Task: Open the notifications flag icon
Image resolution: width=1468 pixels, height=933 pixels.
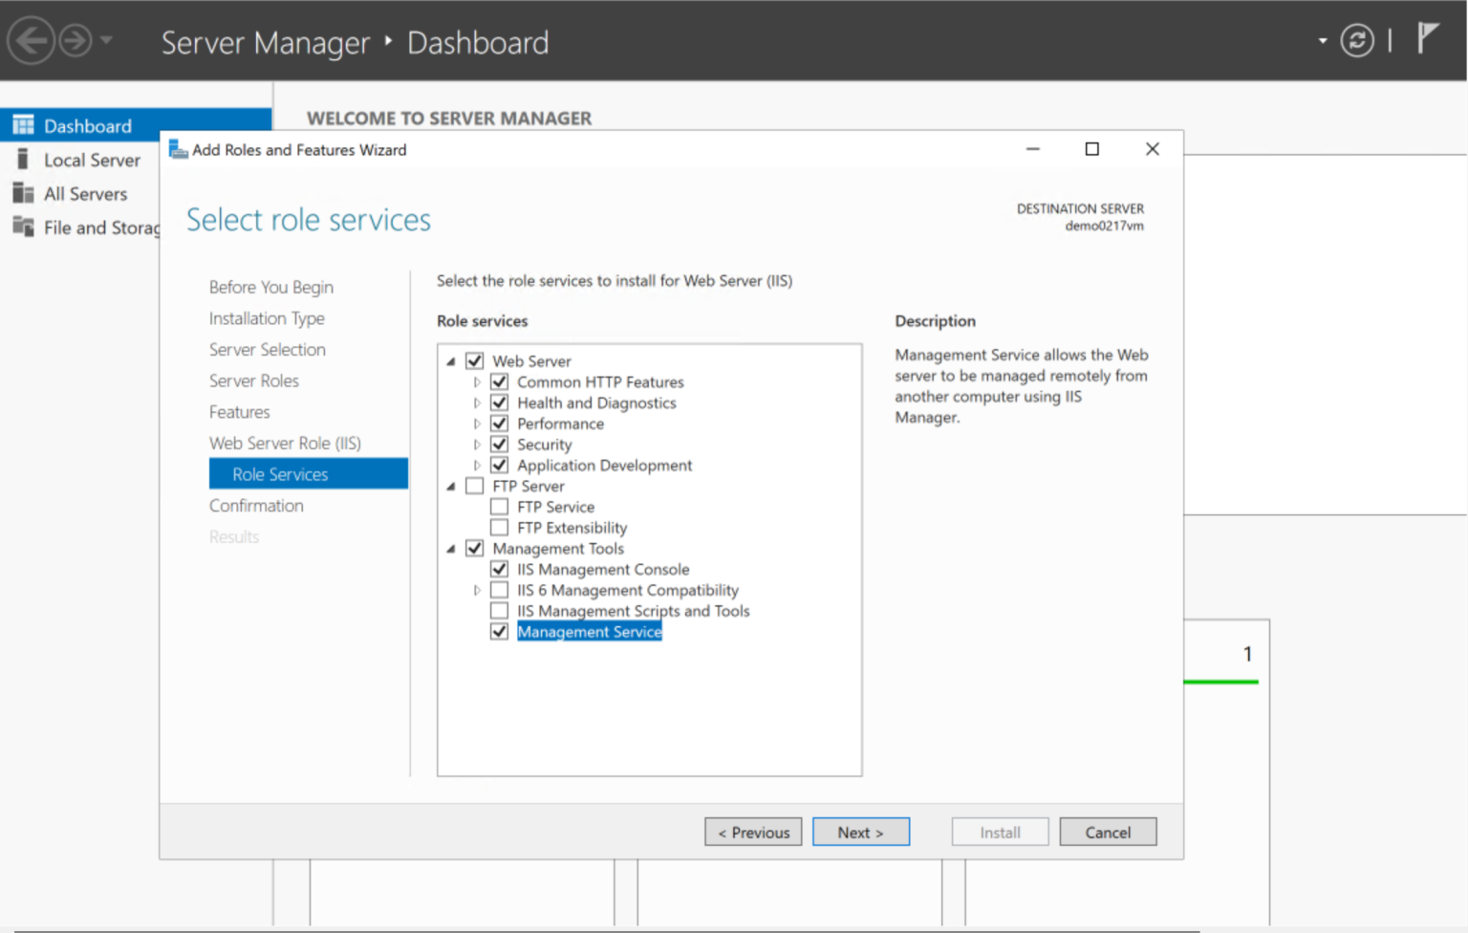Action: click(1428, 40)
